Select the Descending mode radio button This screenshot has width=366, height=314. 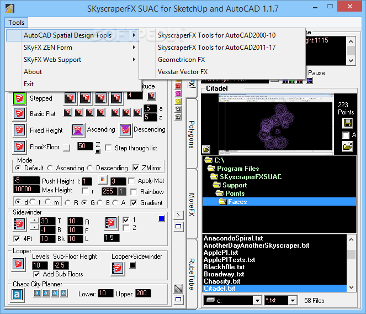coord(90,168)
